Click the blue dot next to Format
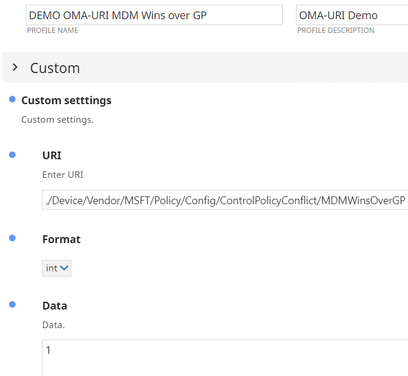408x376 pixels. pyautogui.click(x=12, y=238)
